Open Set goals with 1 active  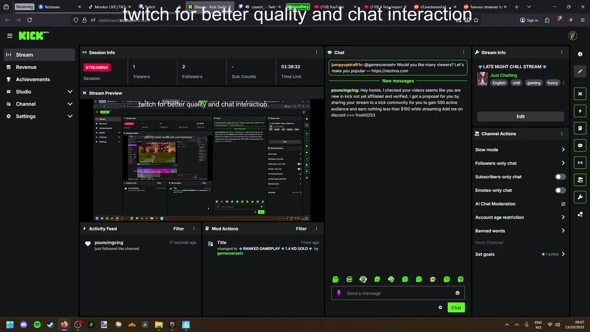click(x=520, y=254)
